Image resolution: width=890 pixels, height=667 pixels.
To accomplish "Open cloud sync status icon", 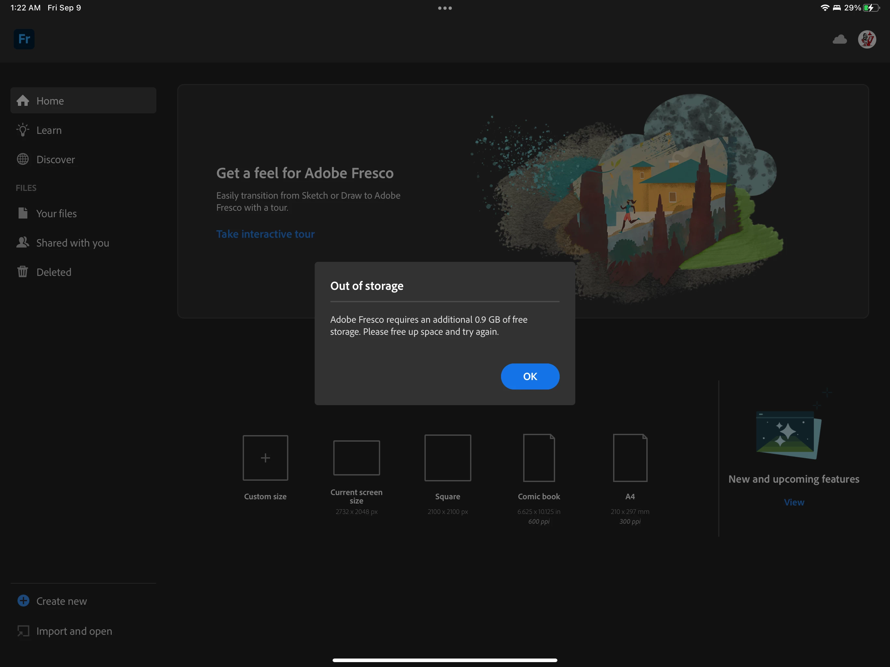I will point(839,39).
